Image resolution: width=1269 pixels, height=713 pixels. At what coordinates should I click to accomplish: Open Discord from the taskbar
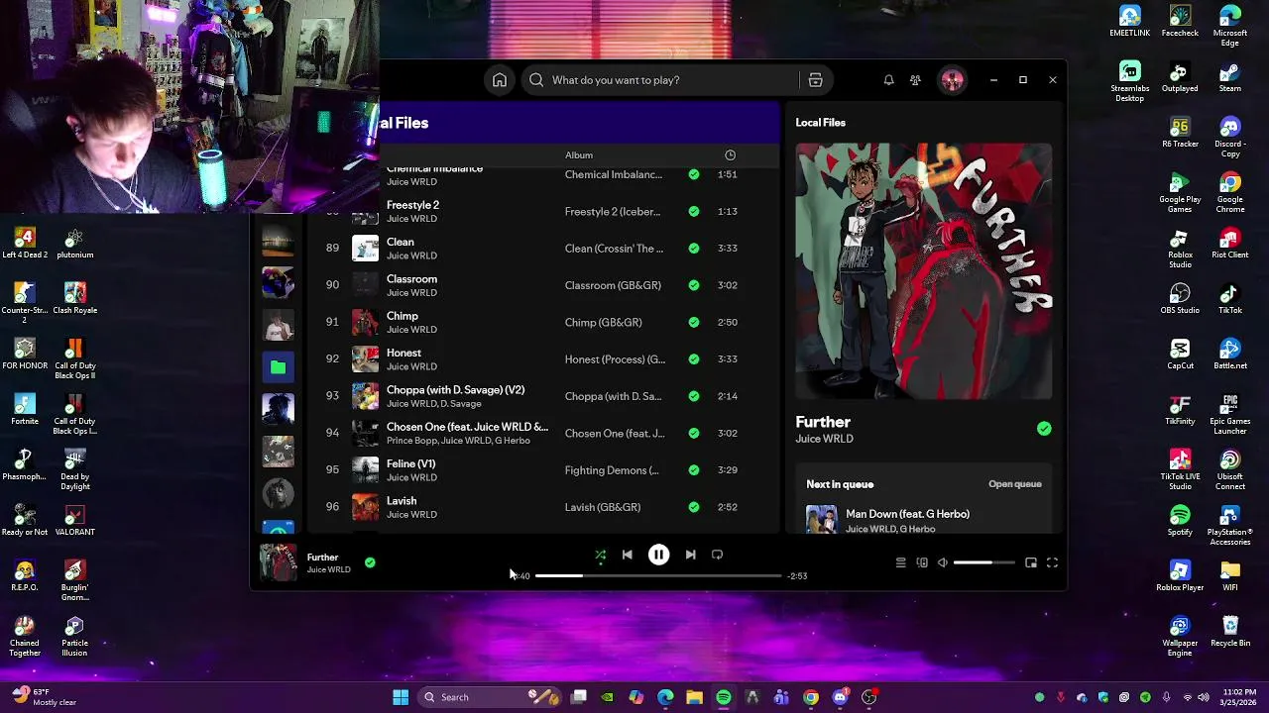840,697
